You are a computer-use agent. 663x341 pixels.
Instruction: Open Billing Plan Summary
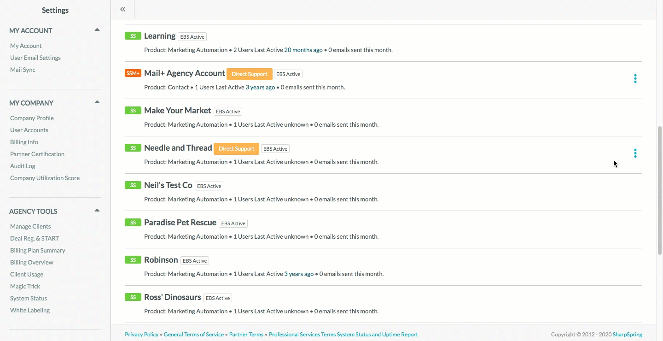click(38, 250)
